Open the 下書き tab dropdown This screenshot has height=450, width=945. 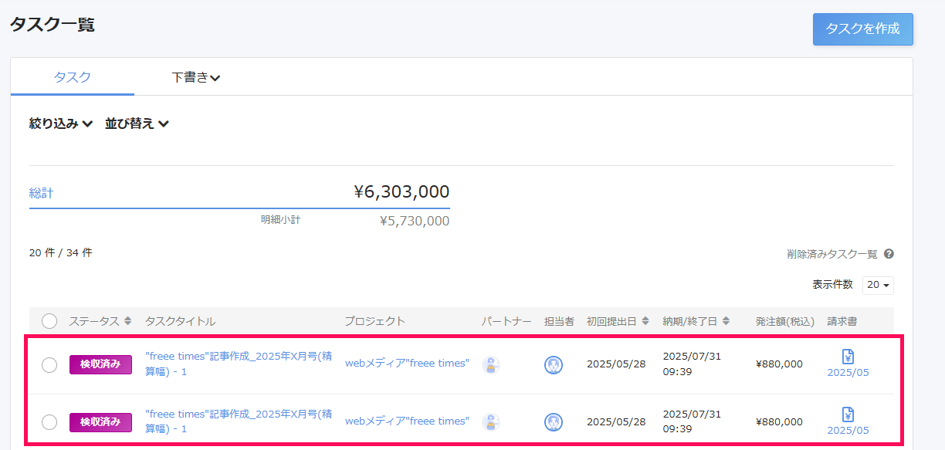(196, 77)
